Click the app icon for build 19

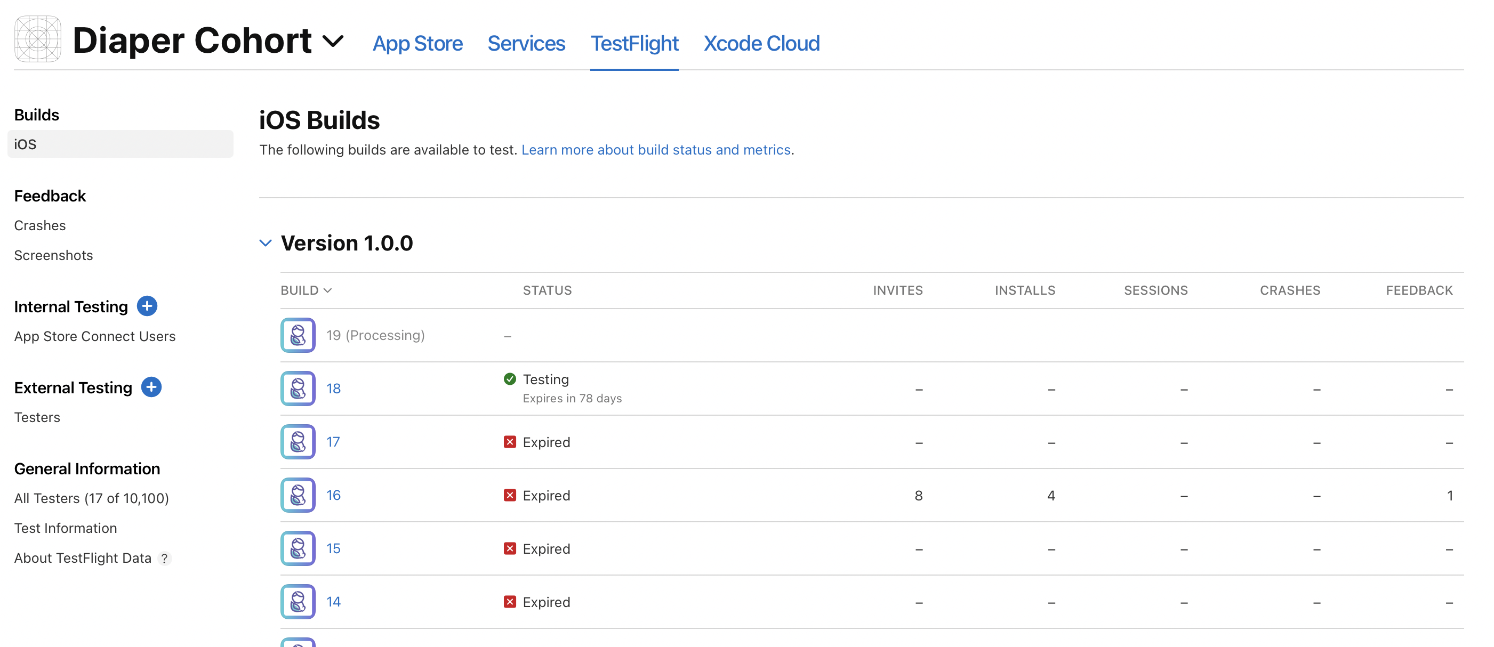pyautogui.click(x=298, y=335)
